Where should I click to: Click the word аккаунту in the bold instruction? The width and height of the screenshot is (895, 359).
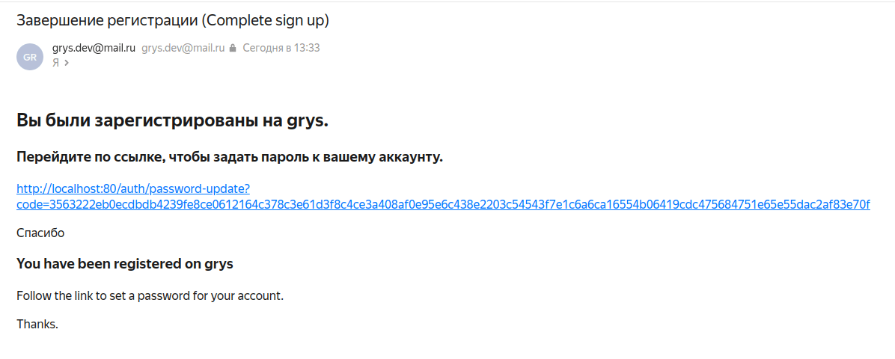tap(412, 157)
